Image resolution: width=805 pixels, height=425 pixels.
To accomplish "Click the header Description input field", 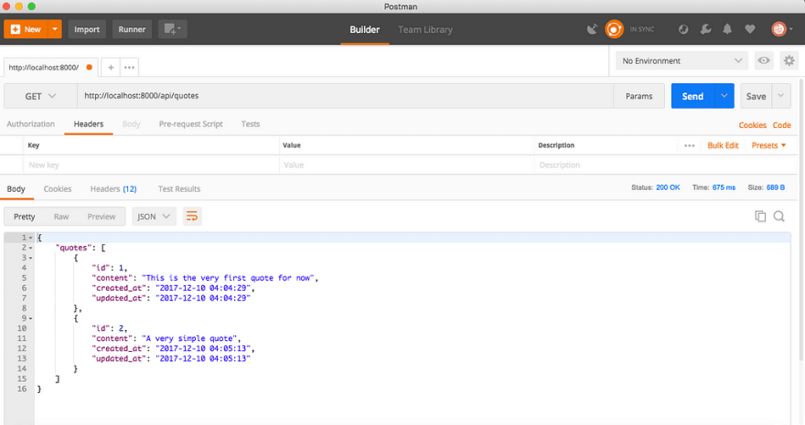I will coord(665,165).
